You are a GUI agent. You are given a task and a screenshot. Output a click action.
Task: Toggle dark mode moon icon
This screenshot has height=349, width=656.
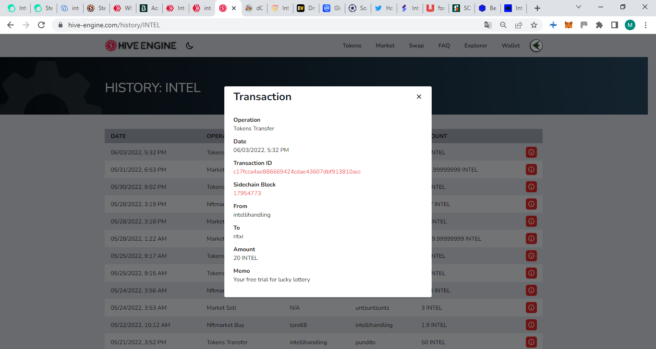coord(190,46)
